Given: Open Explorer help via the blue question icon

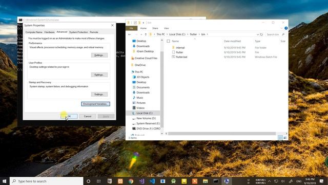Looking at the screenshot, I should 286,28.
